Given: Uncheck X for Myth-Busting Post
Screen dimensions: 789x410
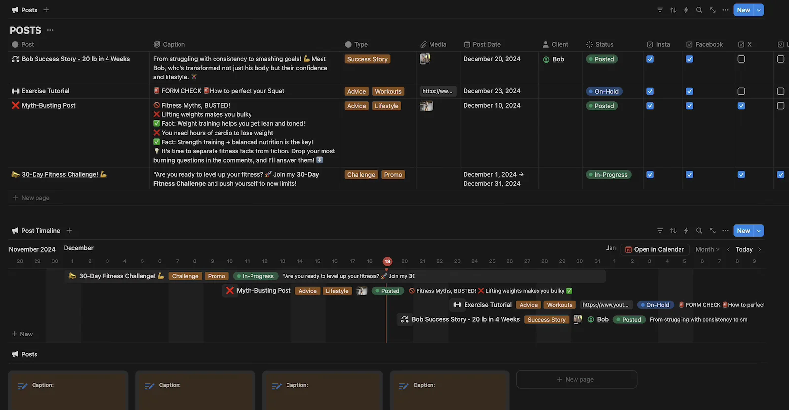Looking at the screenshot, I should [x=741, y=106].
